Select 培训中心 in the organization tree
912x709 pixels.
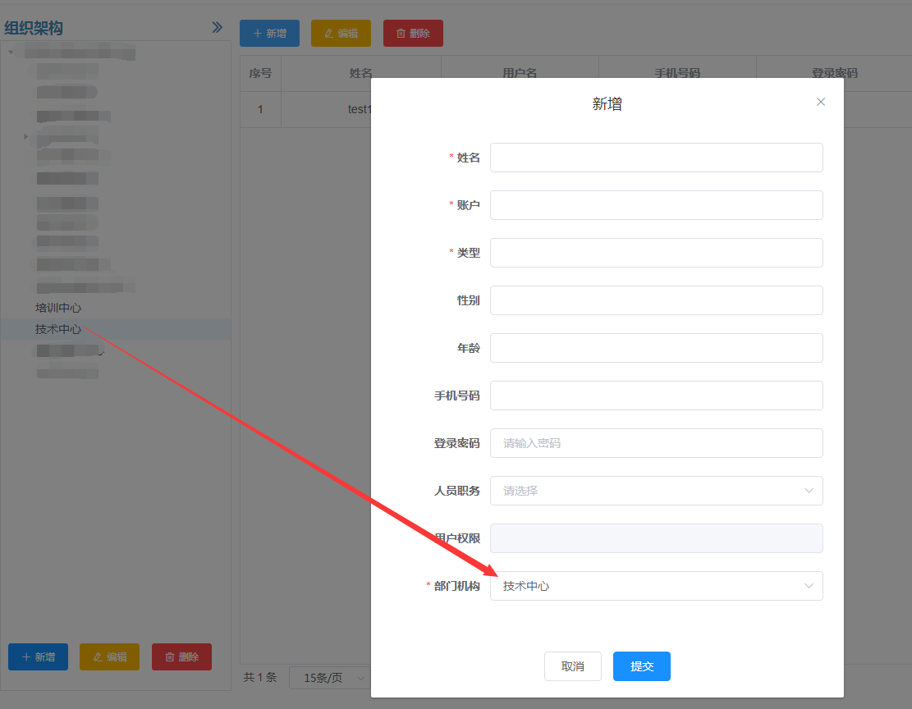[x=58, y=308]
